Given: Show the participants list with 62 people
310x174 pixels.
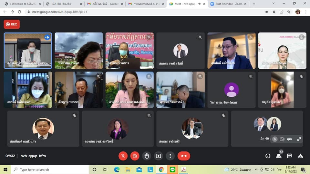Looking at the screenshot, I should 279,156.
